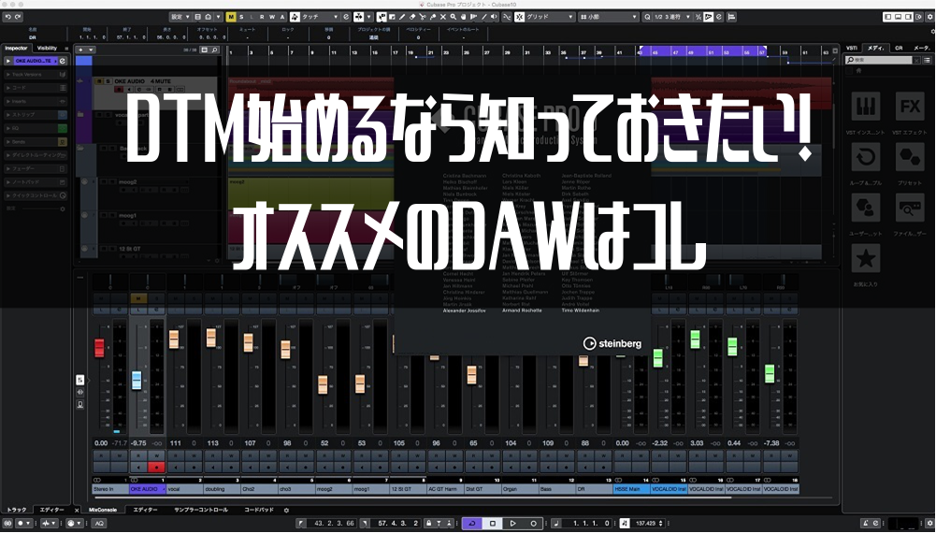Open setup window layout gear icon
This screenshot has width=936, height=533.
point(929,18)
